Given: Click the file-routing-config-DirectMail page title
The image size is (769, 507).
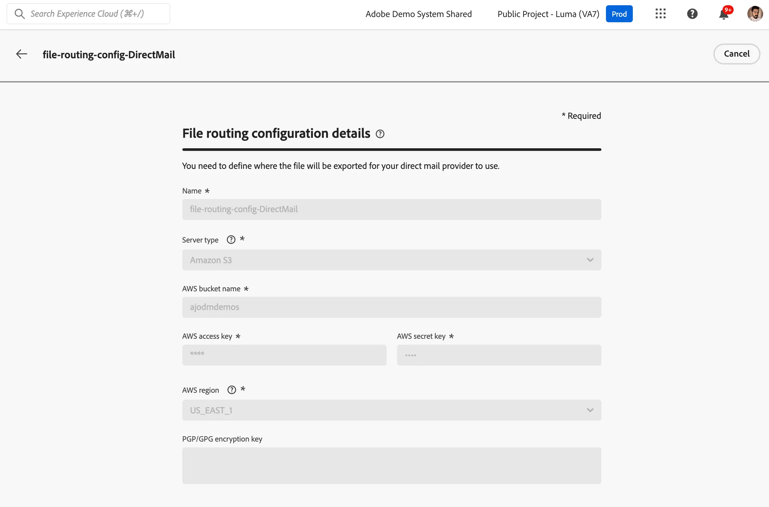Looking at the screenshot, I should pyautogui.click(x=109, y=54).
